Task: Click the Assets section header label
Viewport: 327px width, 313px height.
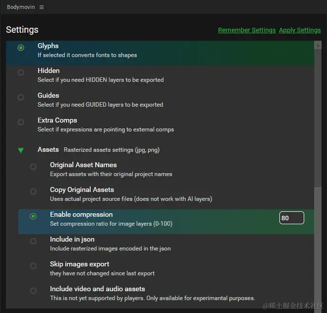Action: (x=48, y=149)
